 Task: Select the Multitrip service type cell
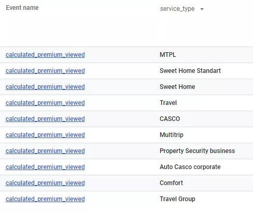172,135
